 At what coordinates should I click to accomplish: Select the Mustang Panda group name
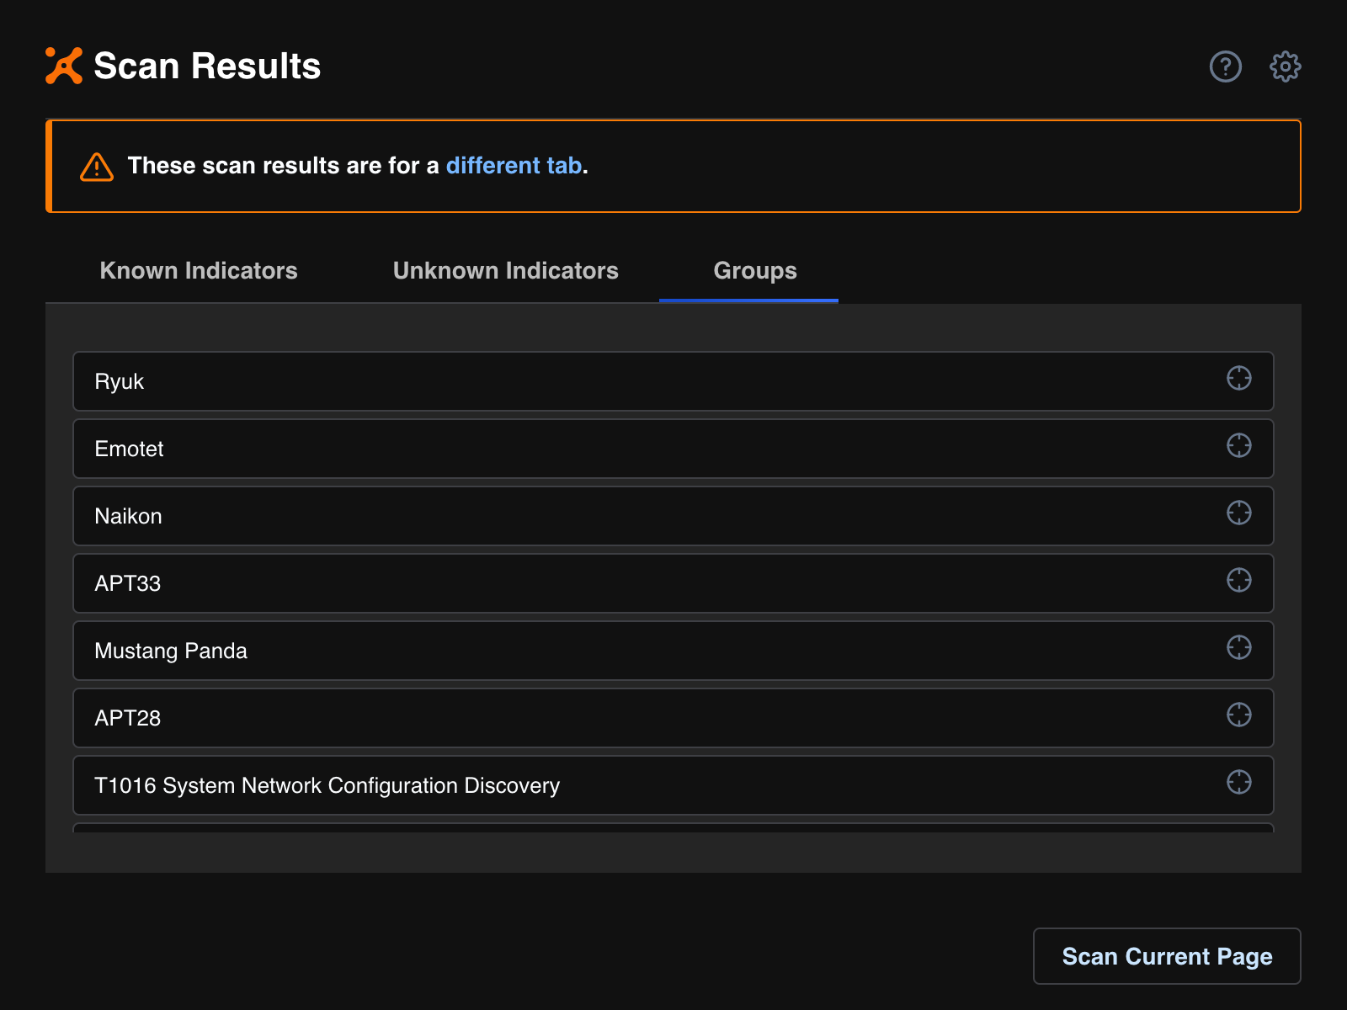click(x=171, y=651)
